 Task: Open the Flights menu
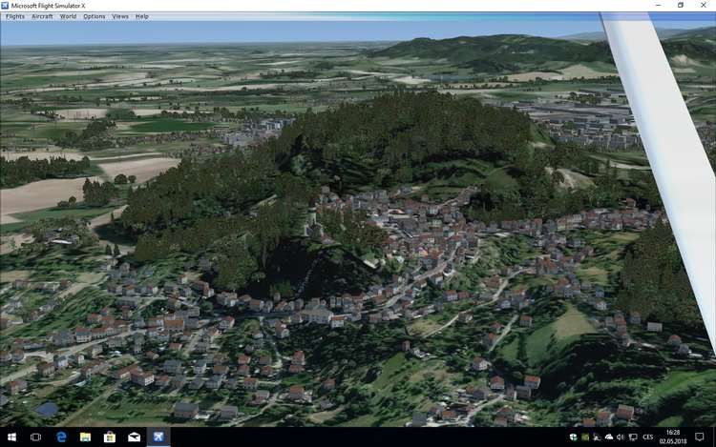pyautogui.click(x=15, y=16)
